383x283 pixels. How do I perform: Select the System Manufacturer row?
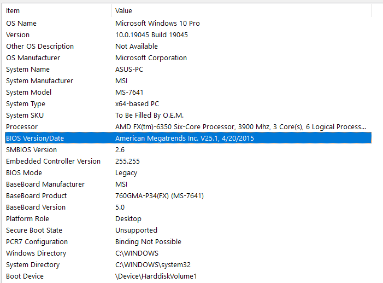pyautogui.click(x=188, y=81)
